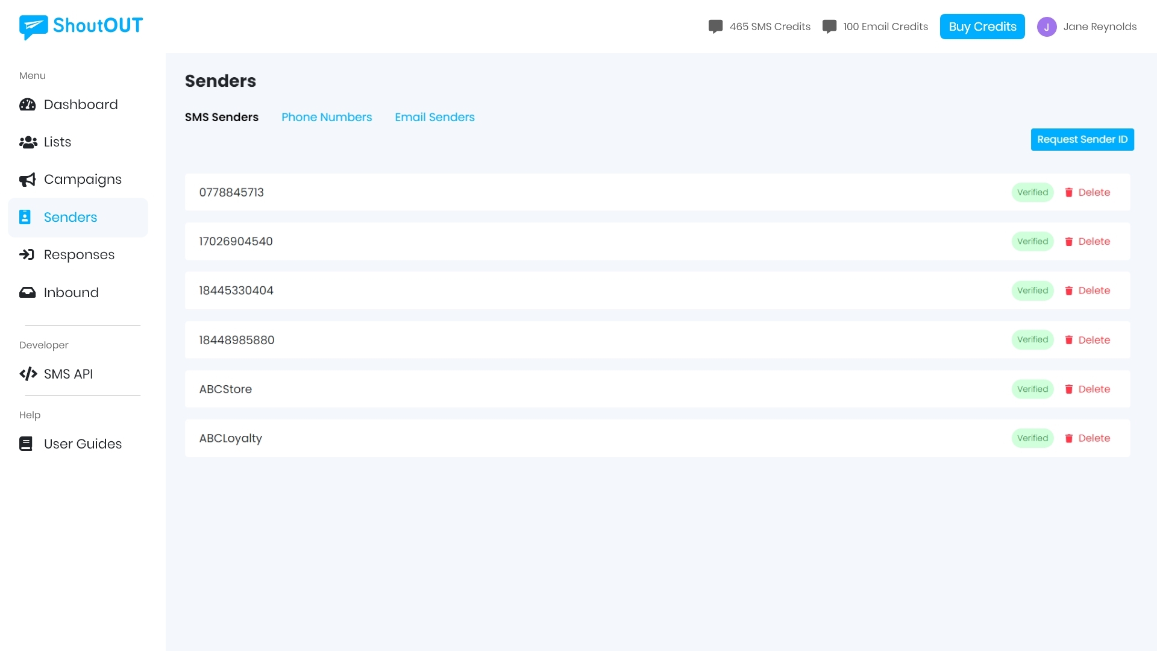Delete the ABCStore sender
Screen dimensions: 1157x651
pyautogui.click(x=1087, y=389)
